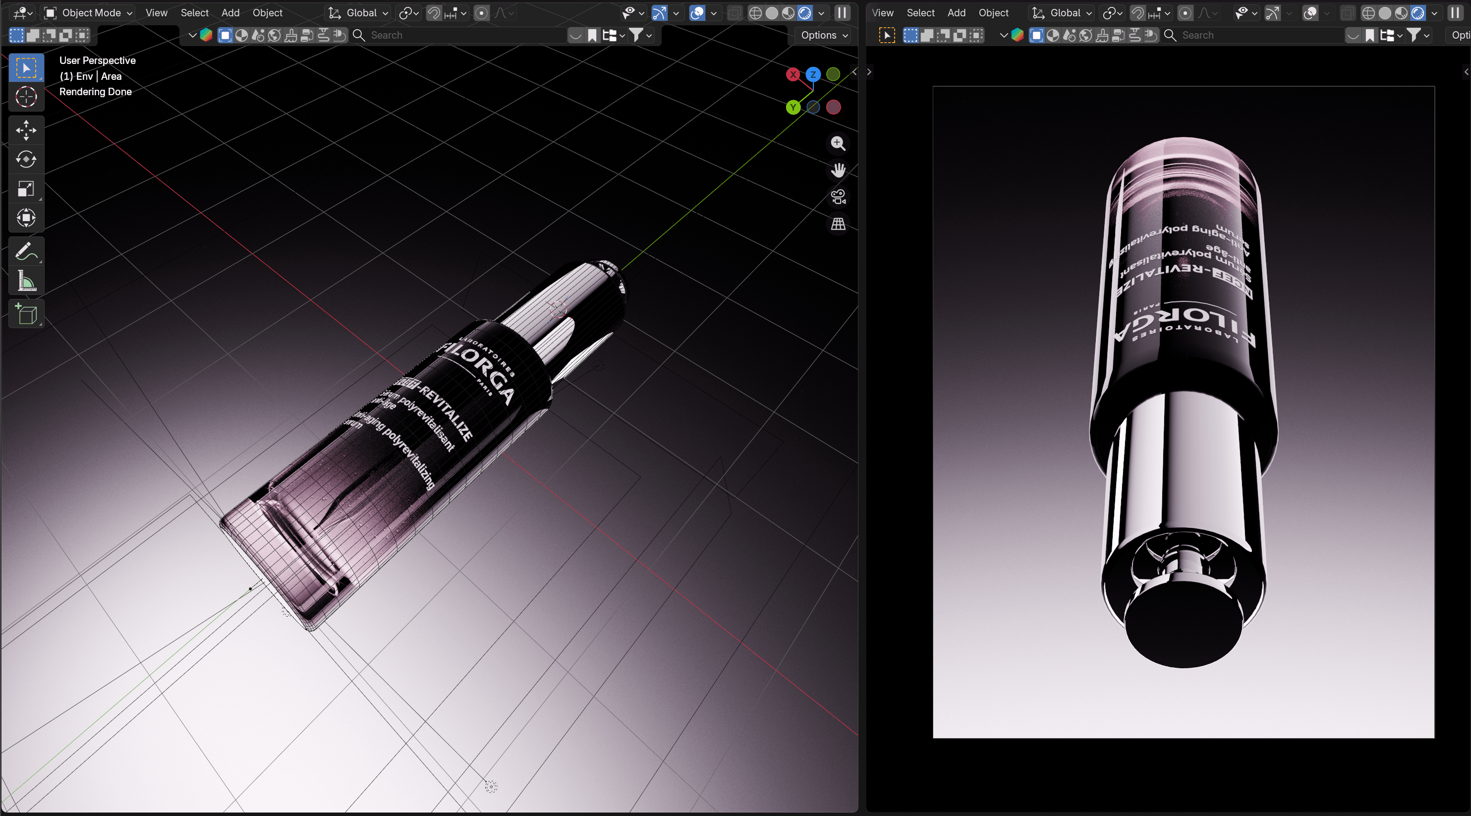Click the bookmark icon in right viewport header
Viewport: 1471px width, 816px height.
pyautogui.click(x=1369, y=35)
